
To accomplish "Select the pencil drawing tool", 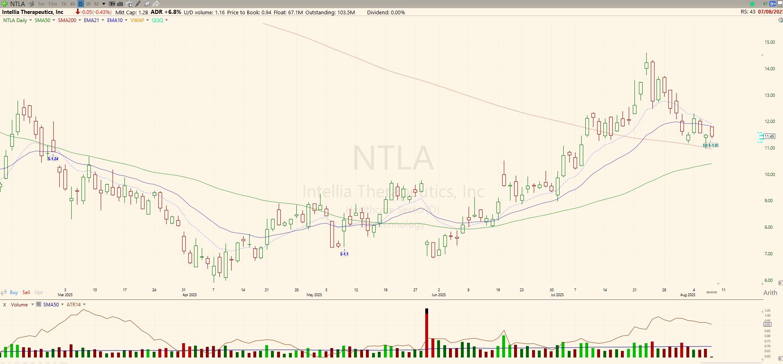I will pyautogui.click(x=138, y=4).
